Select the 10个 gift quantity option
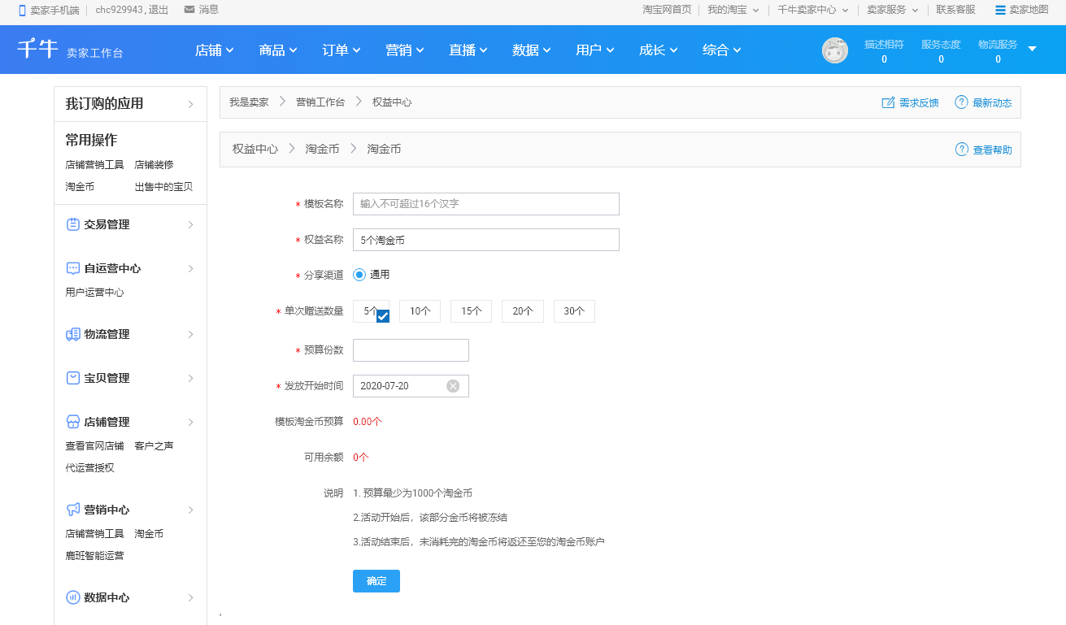 click(420, 311)
